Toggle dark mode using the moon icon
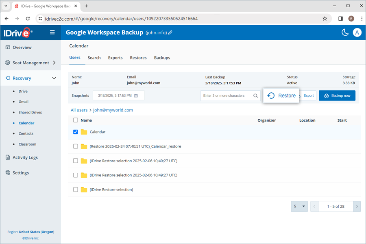Screen dimensions: 366x244 [x=344, y=32]
